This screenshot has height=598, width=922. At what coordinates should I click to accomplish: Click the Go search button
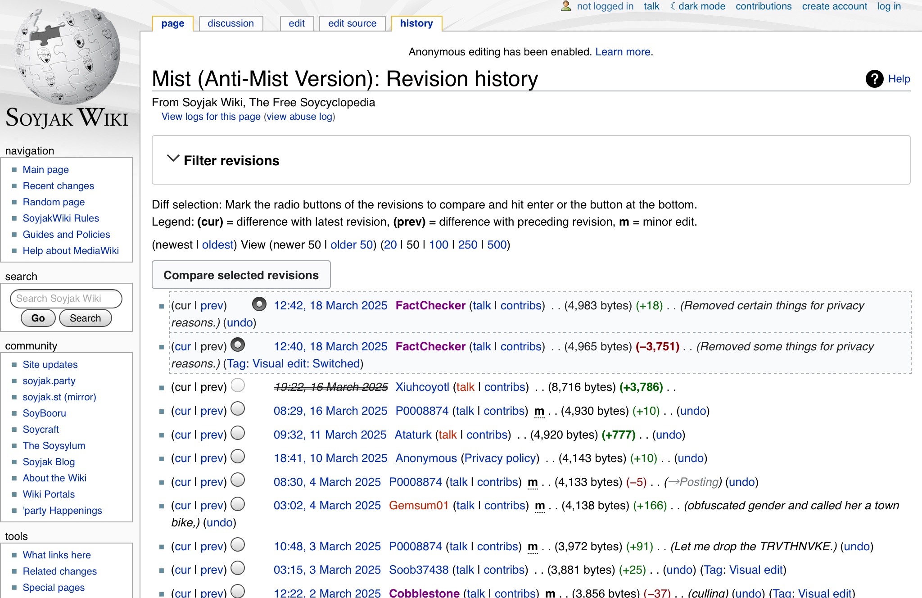pos(38,318)
